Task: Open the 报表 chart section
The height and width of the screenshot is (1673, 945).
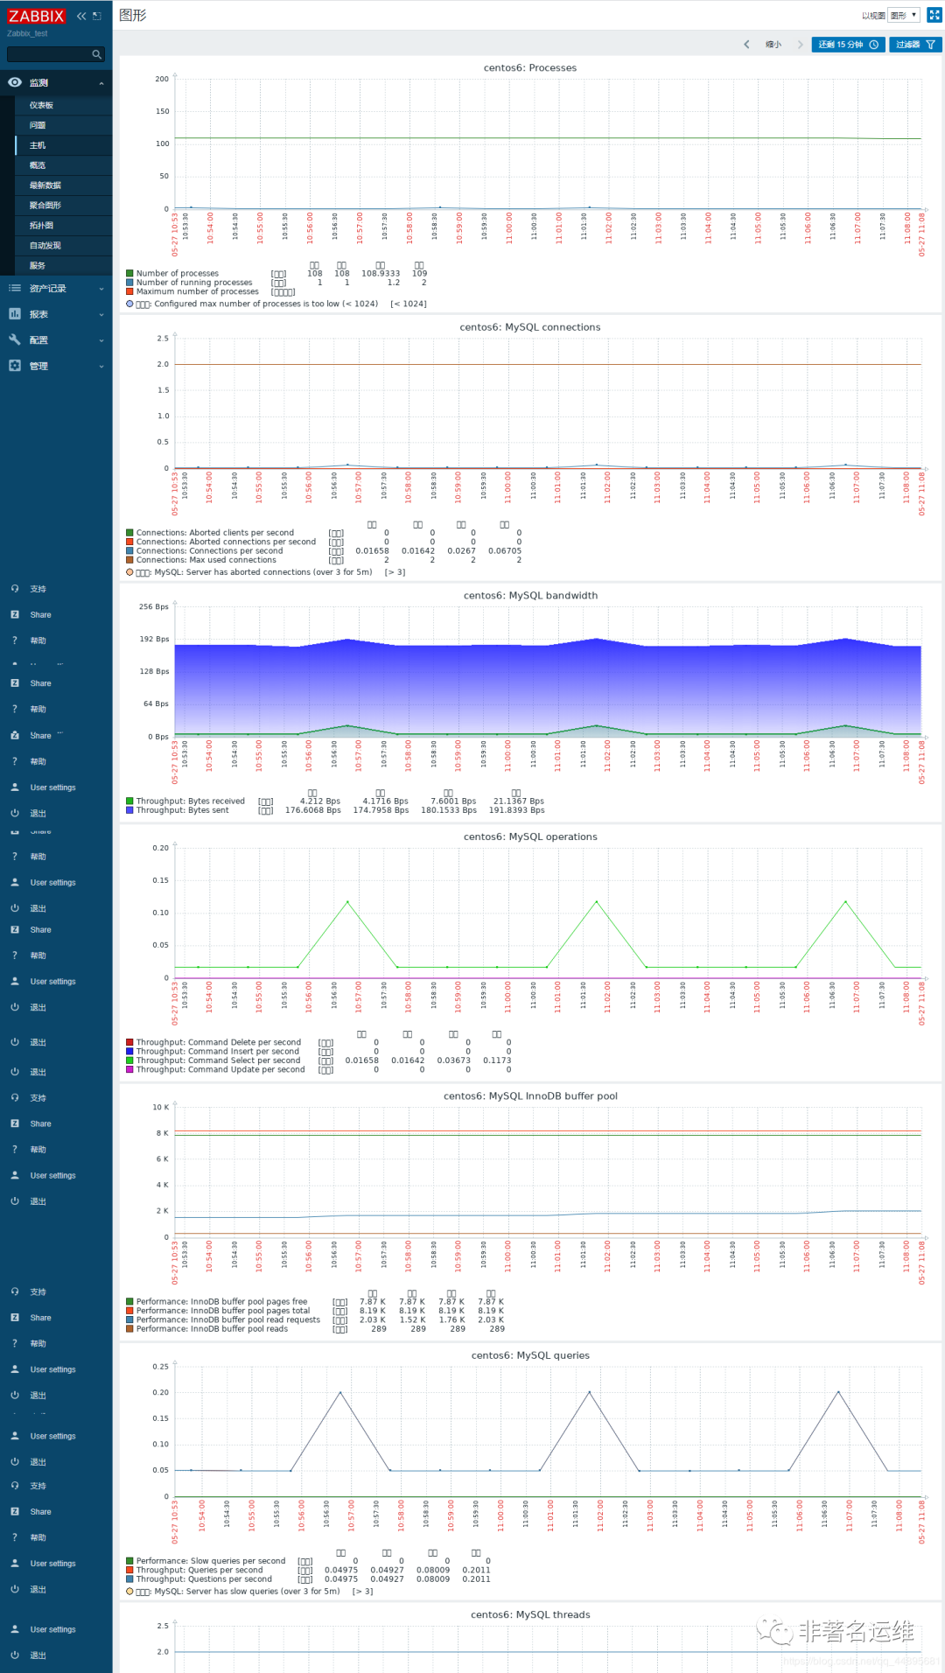Action: coord(56,314)
